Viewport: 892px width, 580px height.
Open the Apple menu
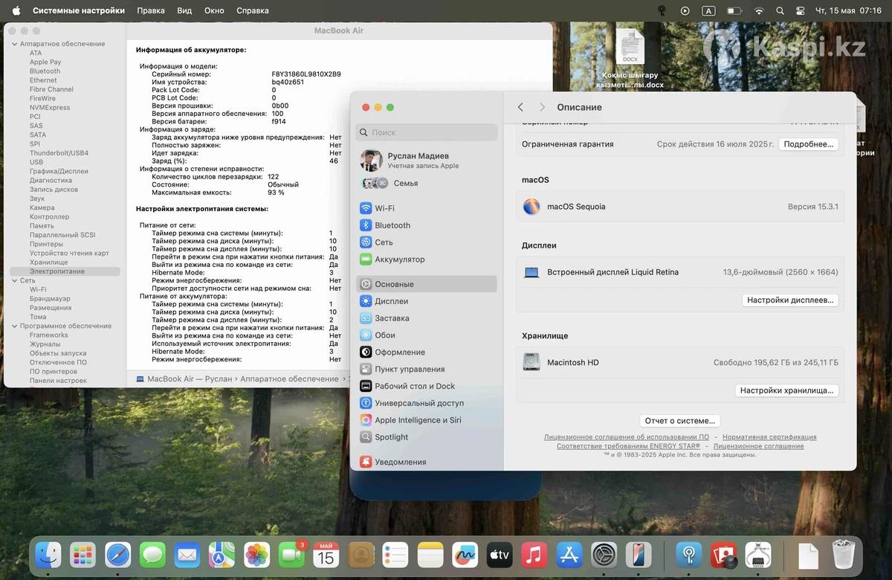pos(16,10)
